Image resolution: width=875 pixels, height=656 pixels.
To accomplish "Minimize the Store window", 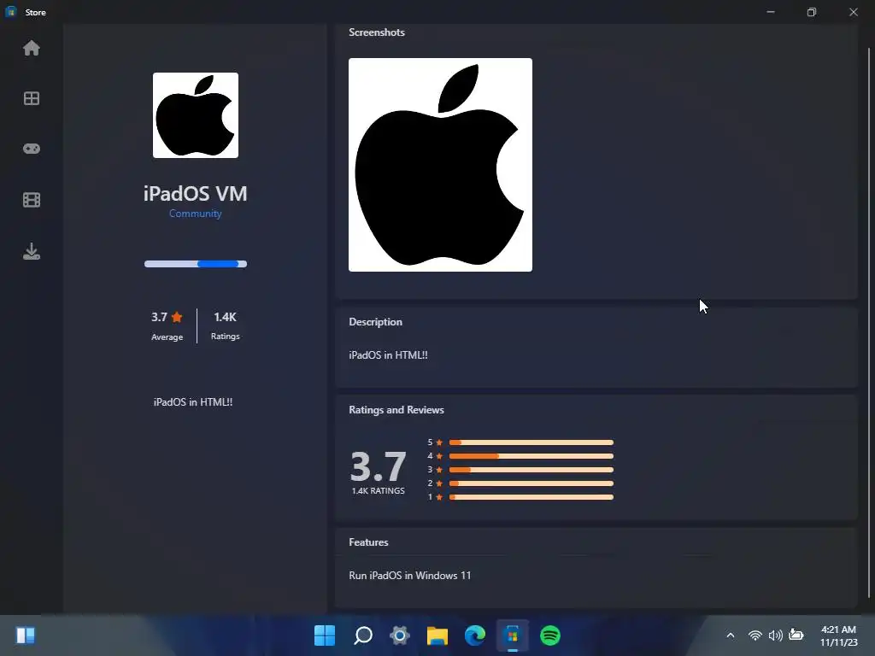I will 771,12.
